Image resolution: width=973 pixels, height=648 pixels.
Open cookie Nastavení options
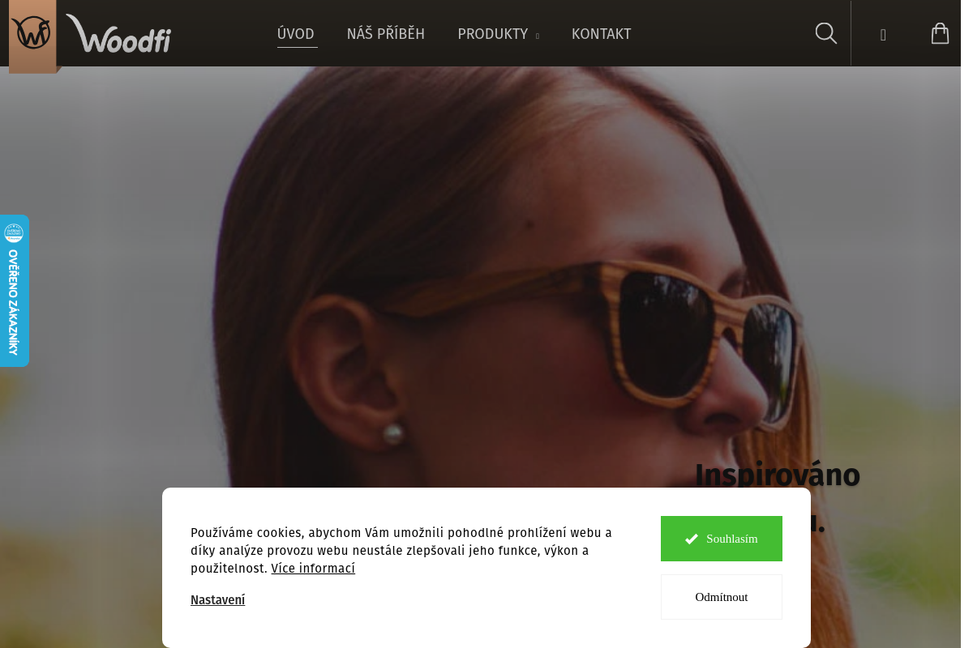(217, 600)
